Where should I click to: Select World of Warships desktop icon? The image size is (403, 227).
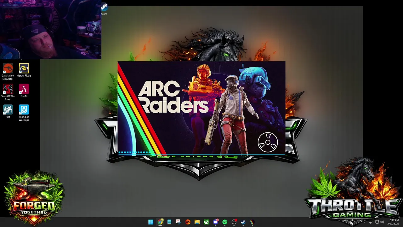coord(24,113)
